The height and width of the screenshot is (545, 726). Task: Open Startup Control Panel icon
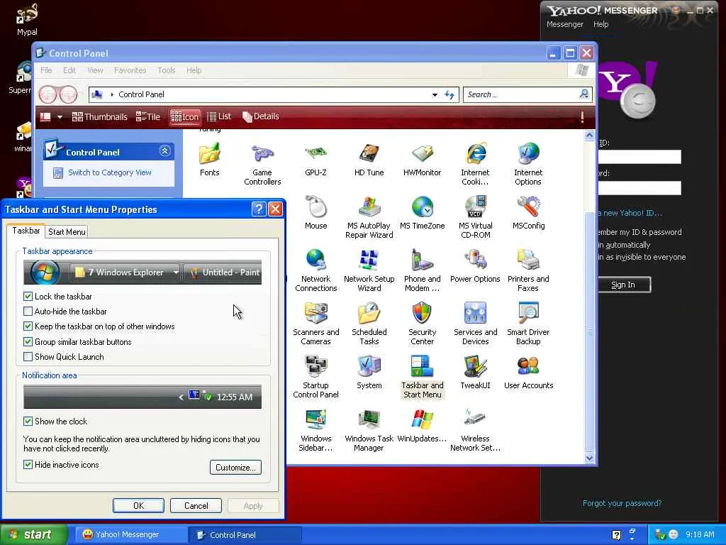315,378
